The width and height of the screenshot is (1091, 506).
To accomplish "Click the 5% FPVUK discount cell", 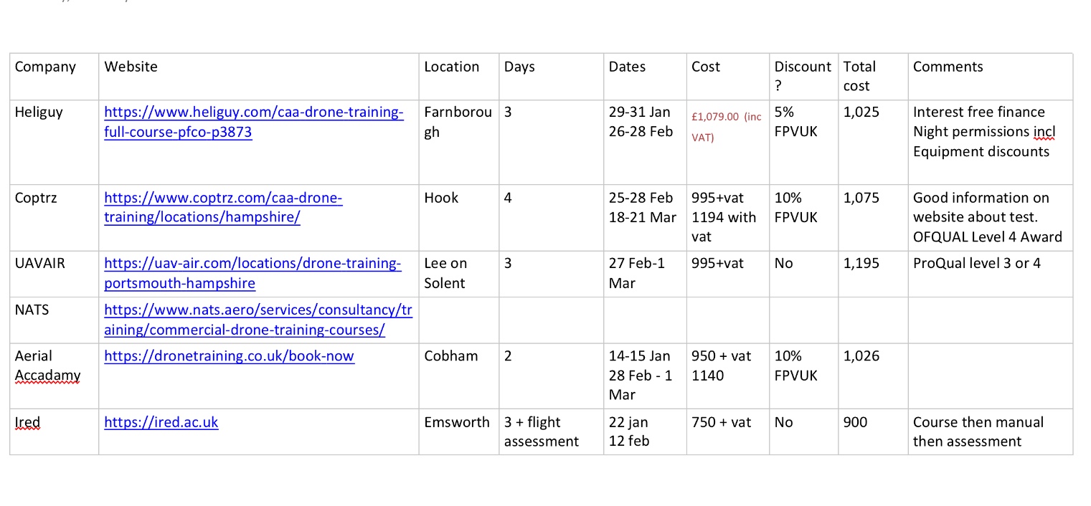I will [x=803, y=141].
